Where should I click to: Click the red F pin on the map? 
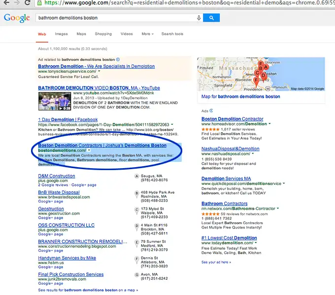coord(256,81)
